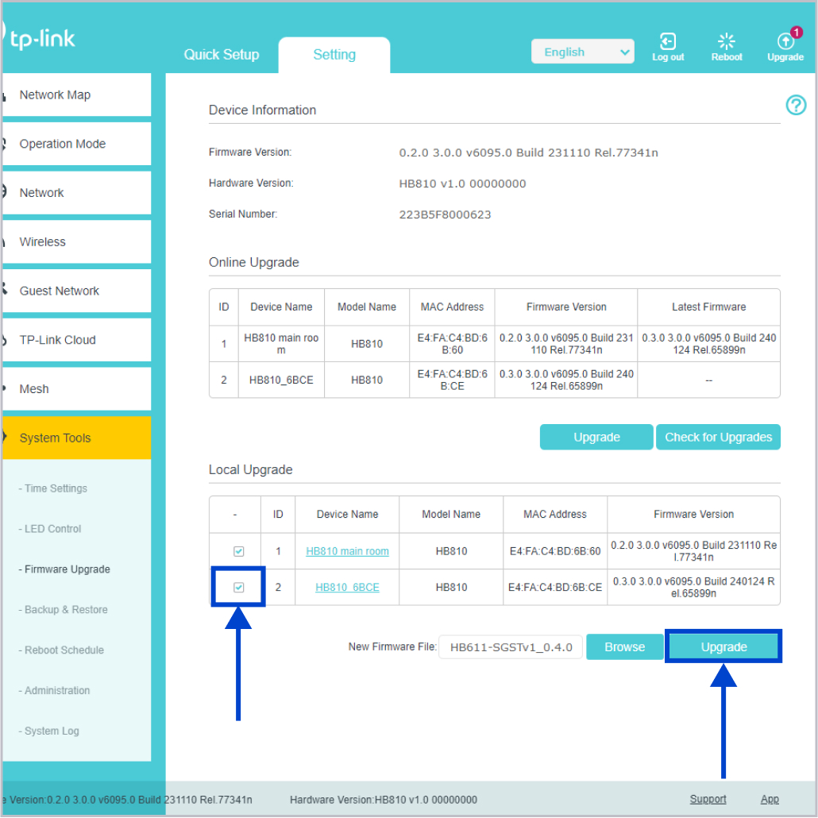
Task: Click the App link in footer
Action: coord(770,799)
